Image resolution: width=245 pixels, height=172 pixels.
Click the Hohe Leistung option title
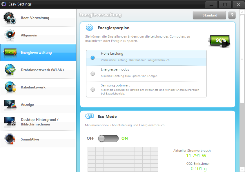[112, 53]
